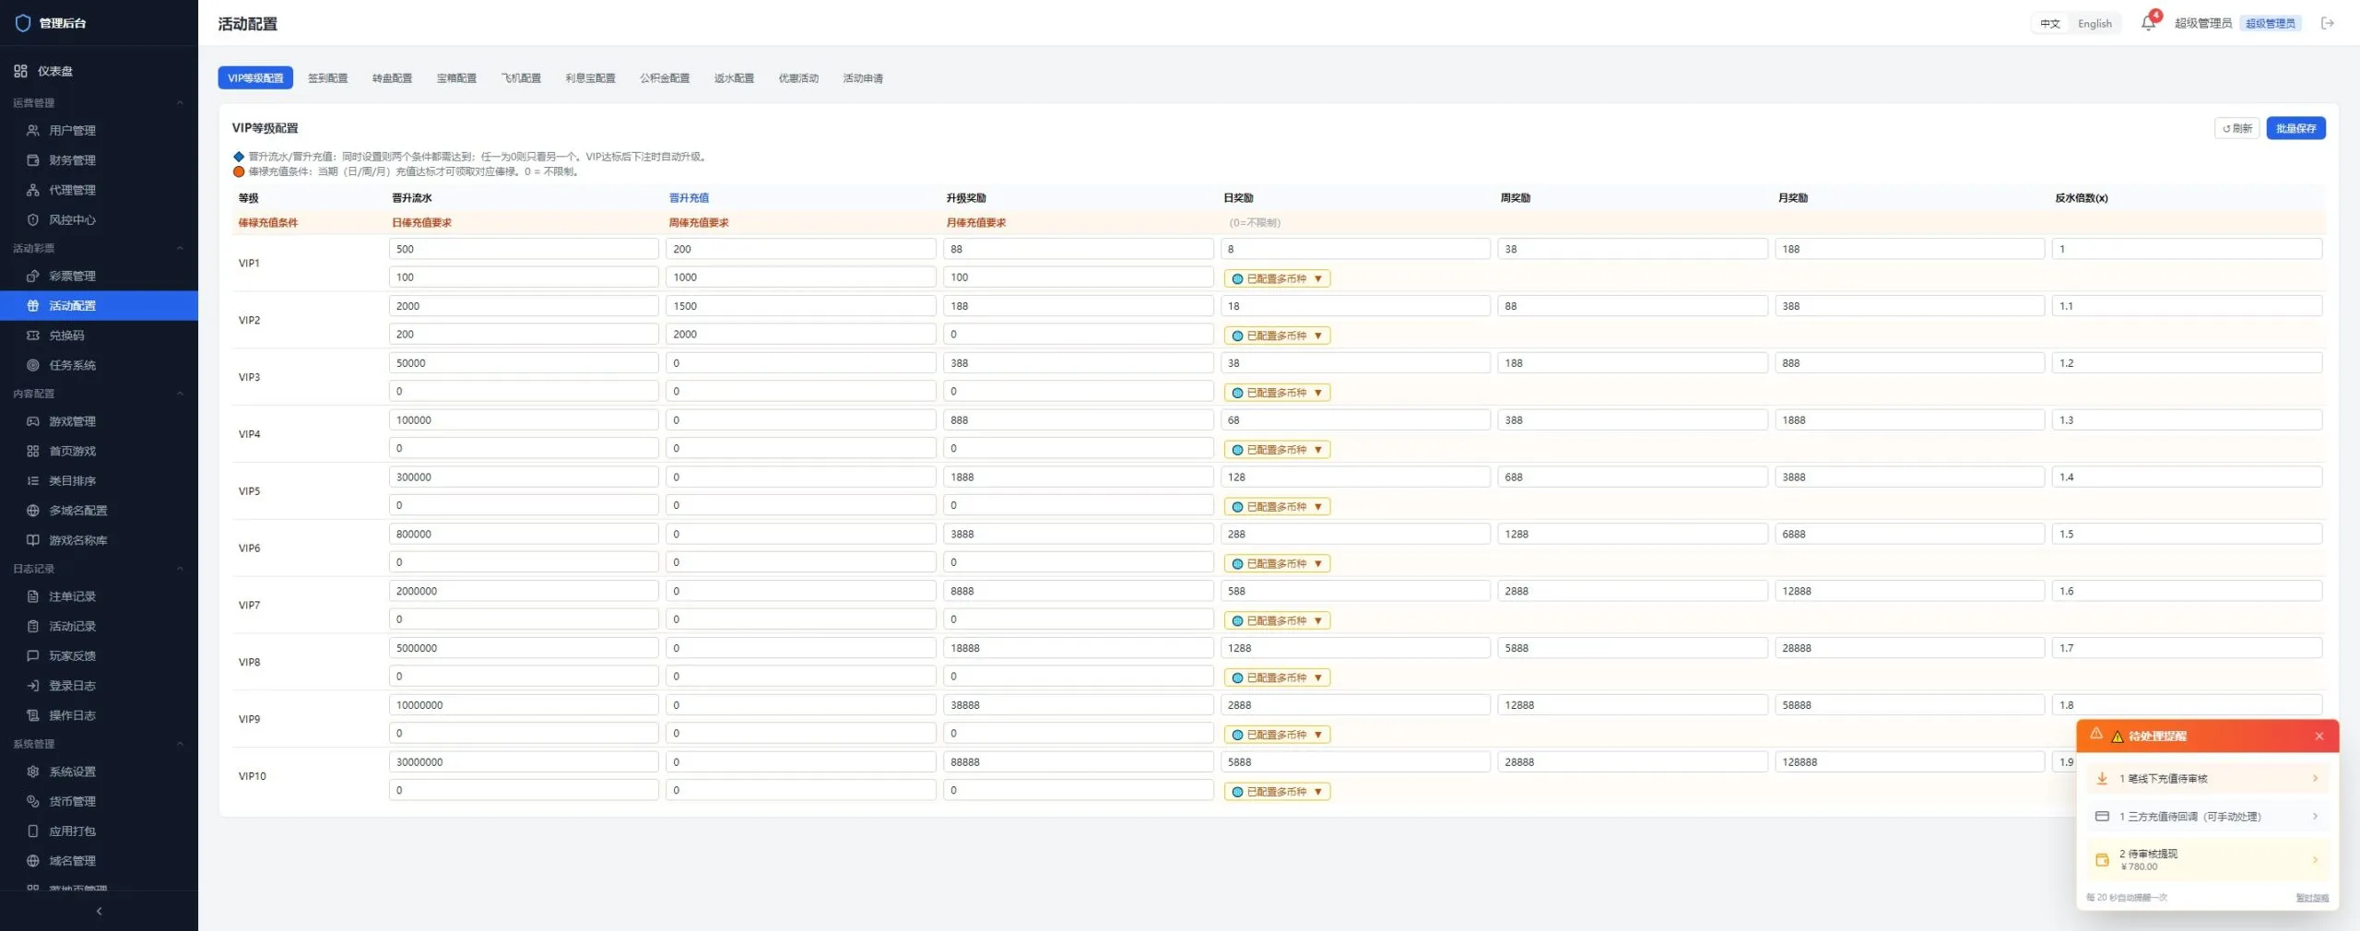The image size is (2360, 931).
Task: Click VIP5 升级奖励 field with 1888
Action: click(1078, 477)
